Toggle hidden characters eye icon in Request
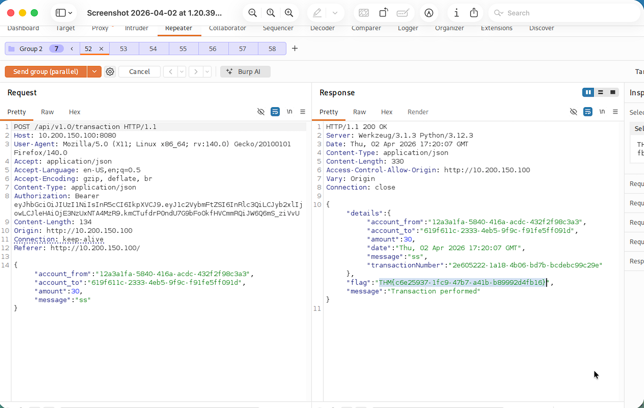This screenshot has height=408, width=644. [x=261, y=112]
